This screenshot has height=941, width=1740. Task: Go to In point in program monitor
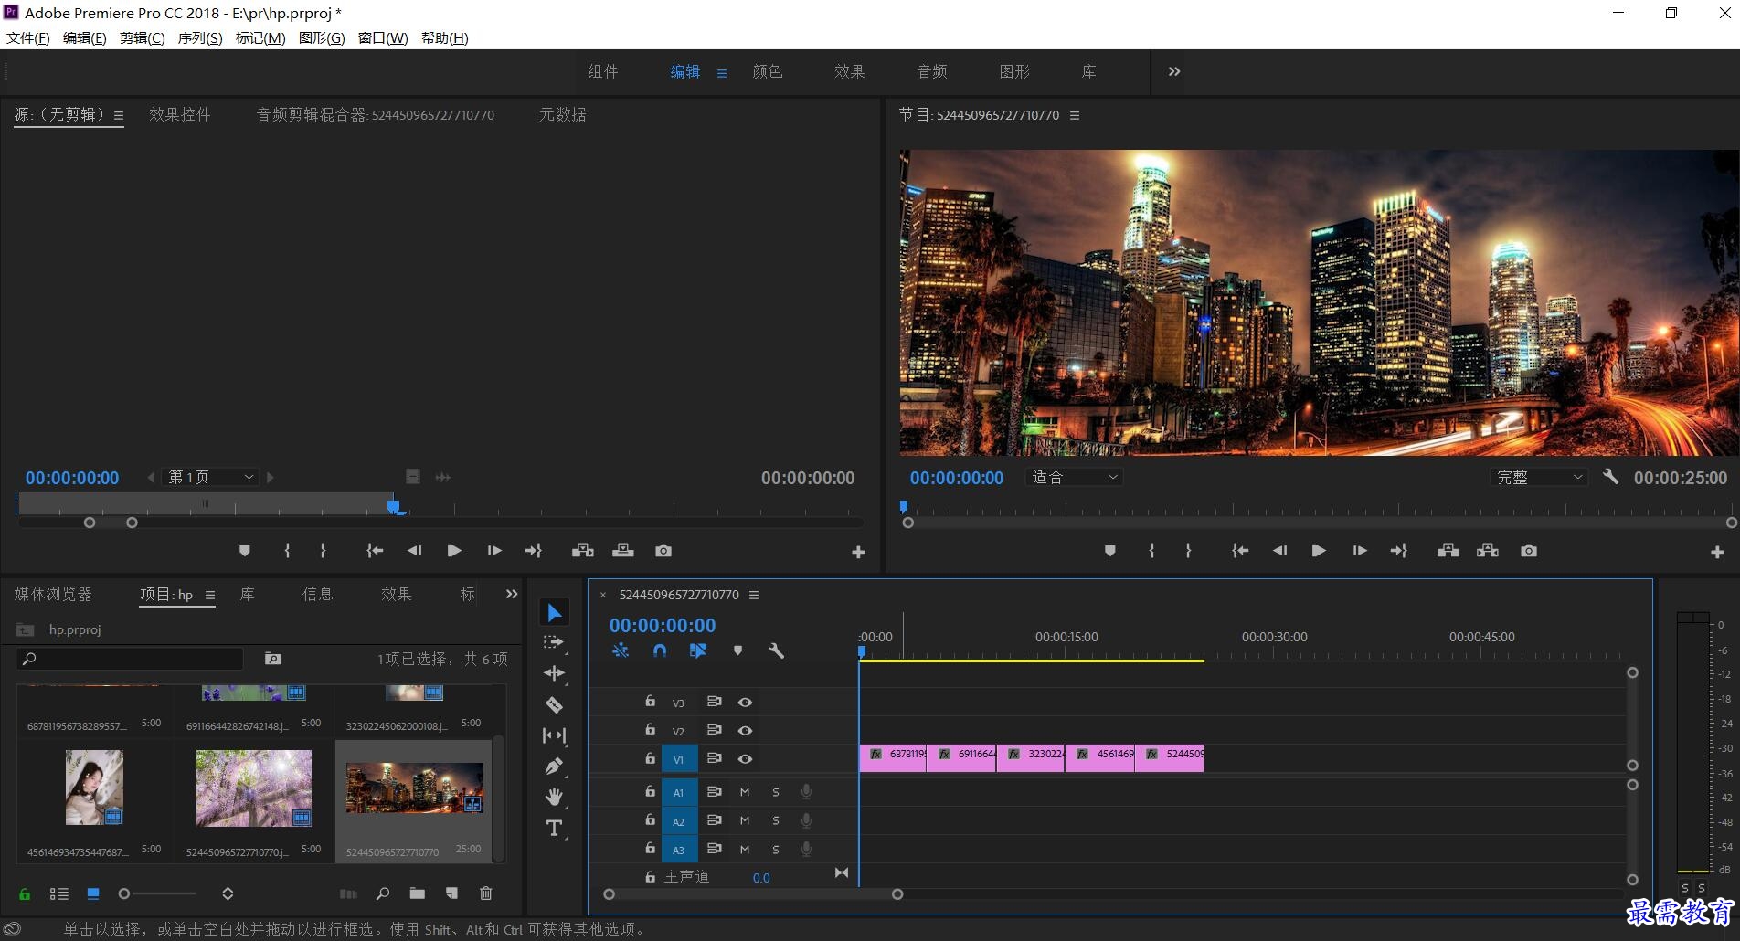[x=1239, y=551]
